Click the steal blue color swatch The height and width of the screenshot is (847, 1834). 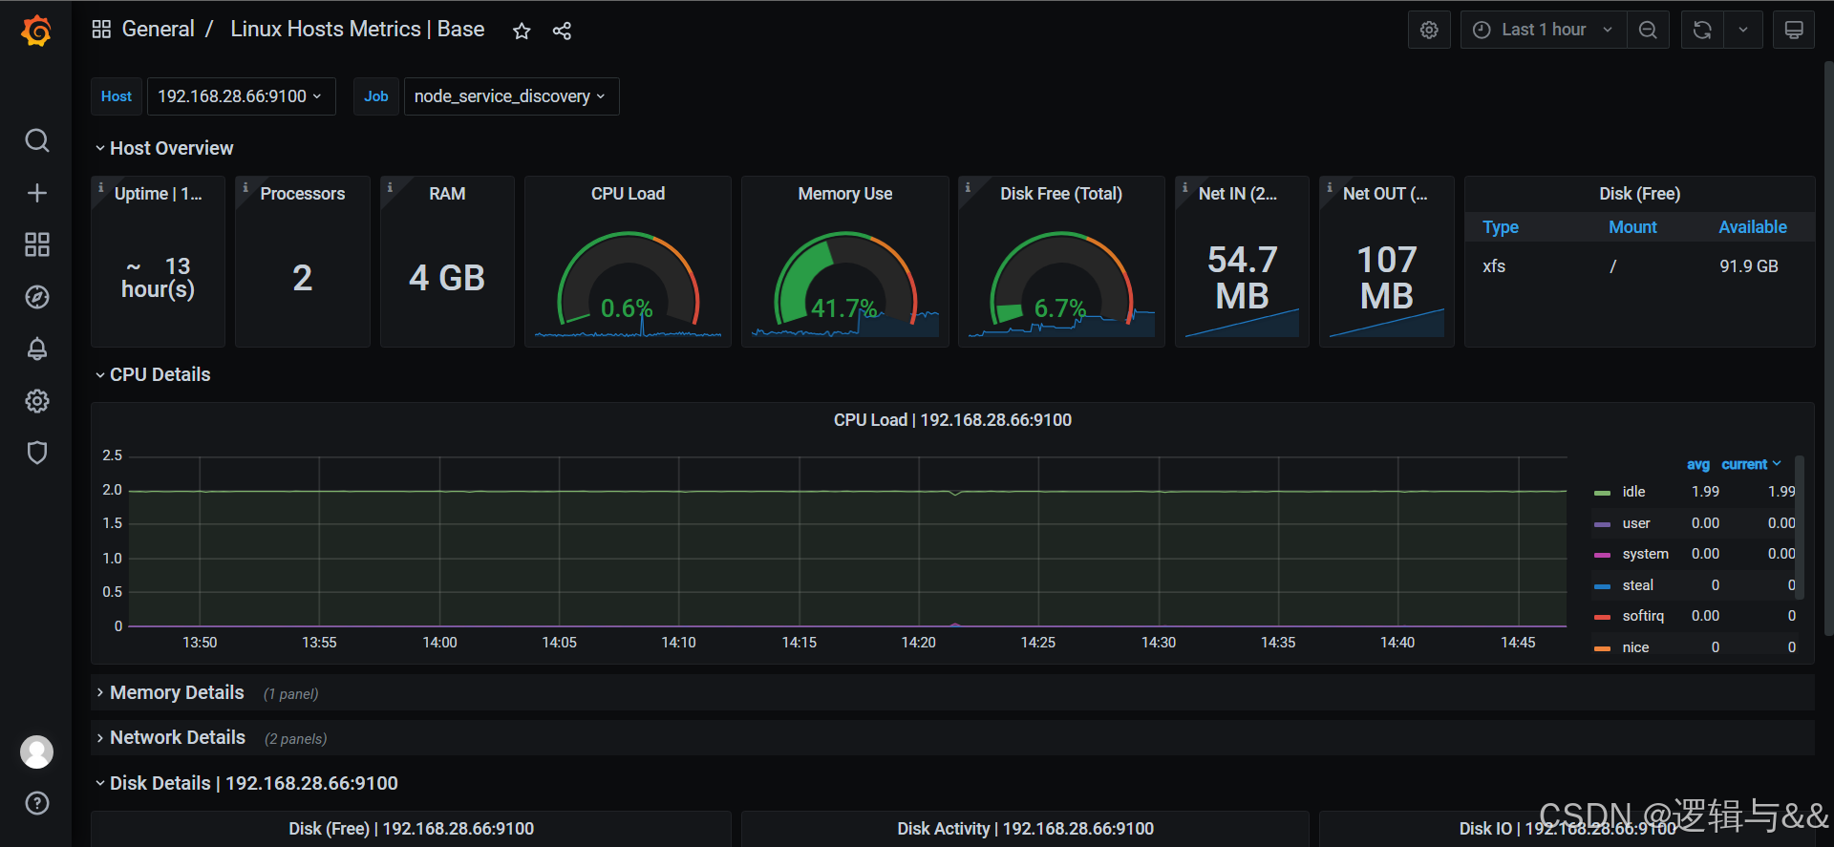coord(1602,586)
